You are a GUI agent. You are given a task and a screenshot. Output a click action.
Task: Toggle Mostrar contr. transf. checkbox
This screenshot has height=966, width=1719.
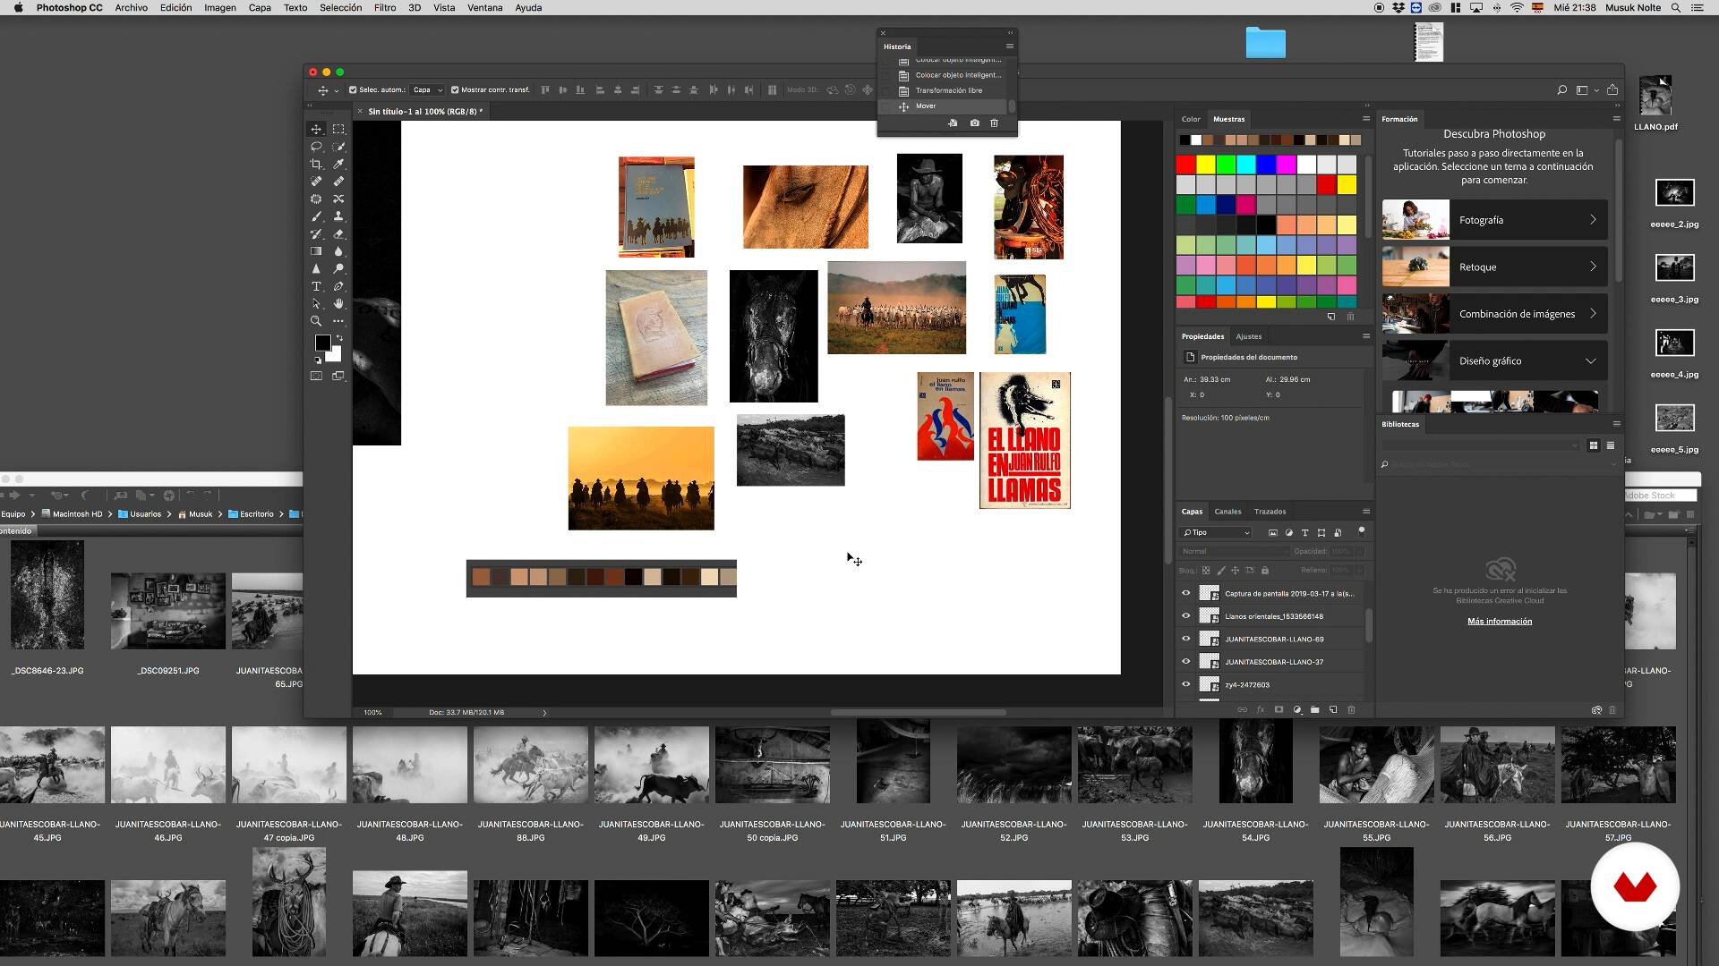tap(455, 90)
